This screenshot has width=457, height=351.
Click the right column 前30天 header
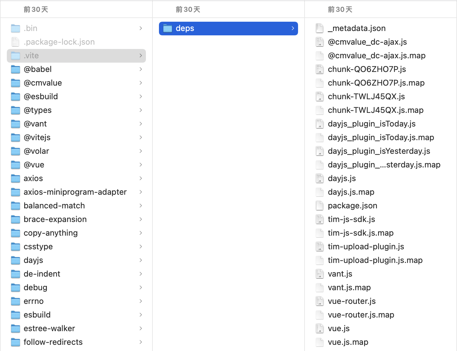pyautogui.click(x=340, y=10)
